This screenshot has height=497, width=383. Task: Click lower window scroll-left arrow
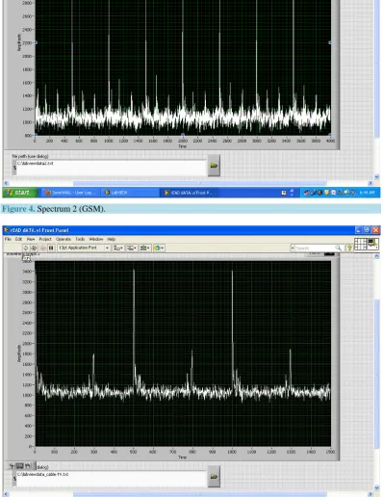[x=6, y=494]
